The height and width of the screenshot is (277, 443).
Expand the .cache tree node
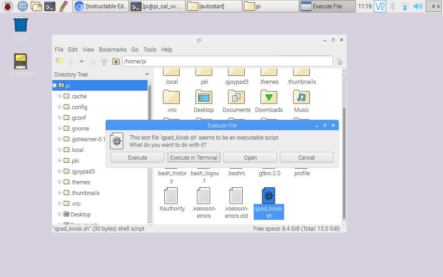(60, 96)
